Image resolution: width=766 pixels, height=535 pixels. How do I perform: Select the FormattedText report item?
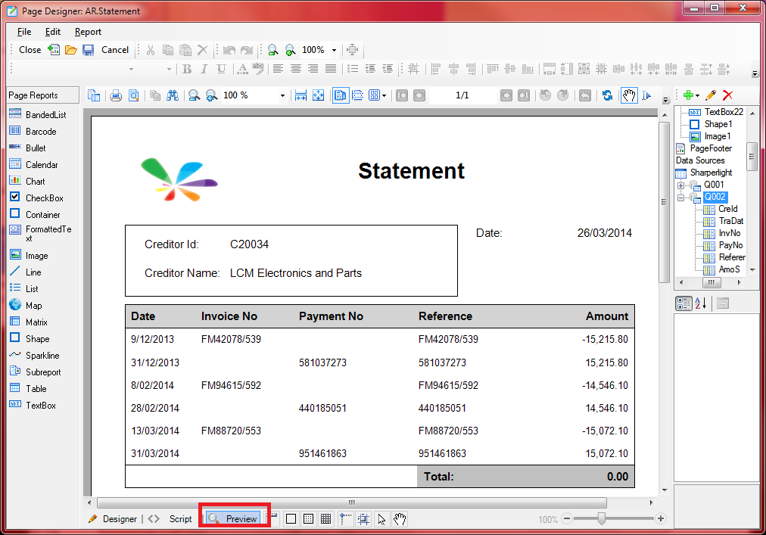pyautogui.click(x=41, y=234)
